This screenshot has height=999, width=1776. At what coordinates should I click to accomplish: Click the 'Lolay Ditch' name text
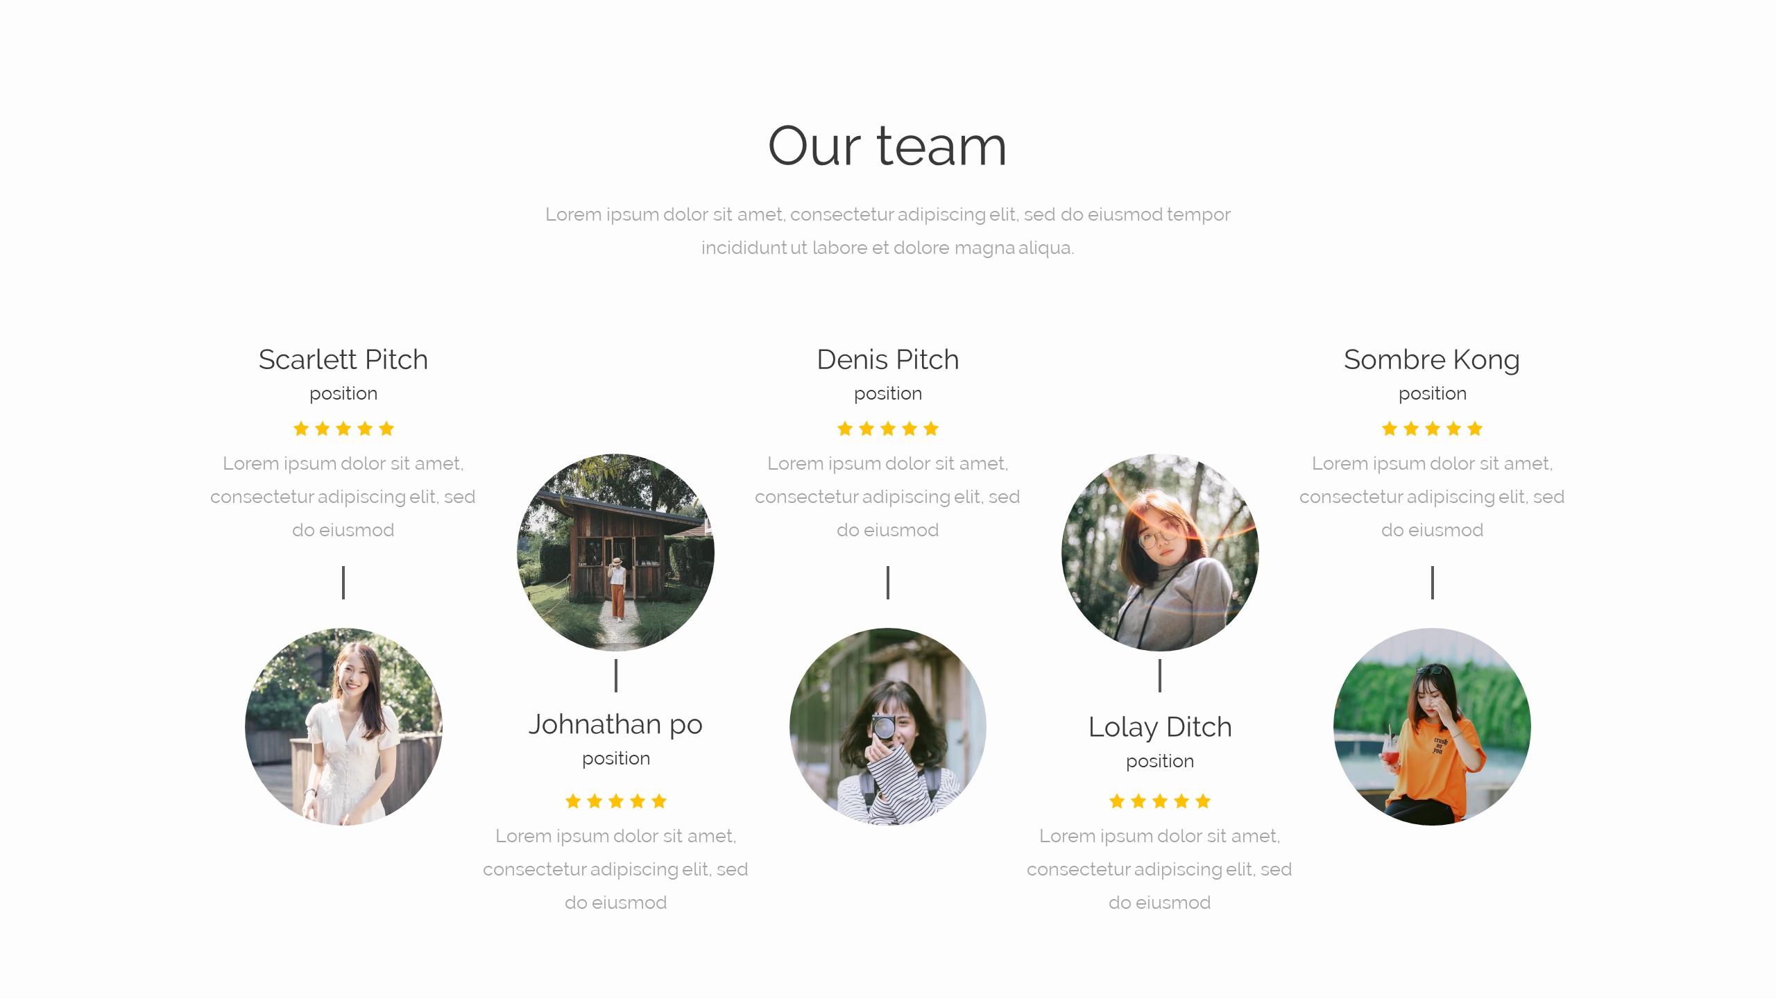(x=1160, y=728)
